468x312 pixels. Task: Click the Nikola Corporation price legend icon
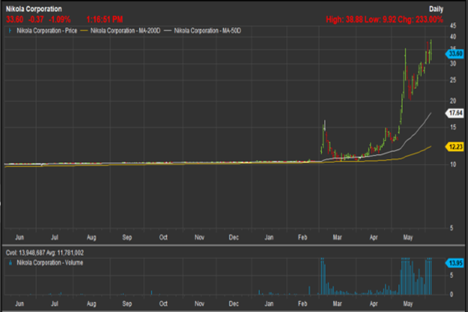(10, 30)
